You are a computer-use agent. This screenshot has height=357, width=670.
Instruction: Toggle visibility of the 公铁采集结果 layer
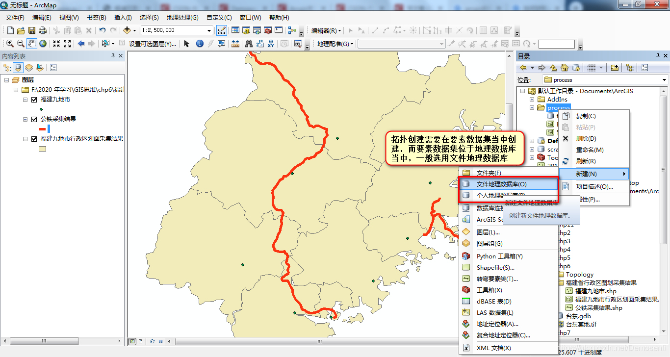point(34,119)
